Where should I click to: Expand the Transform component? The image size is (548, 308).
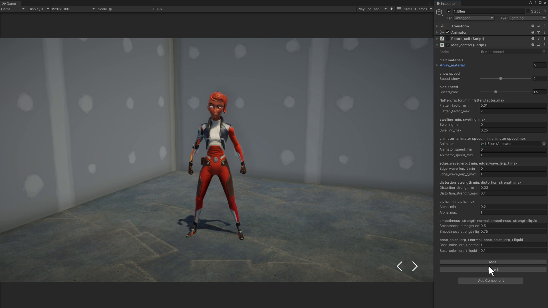pyautogui.click(x=437, y=26)
